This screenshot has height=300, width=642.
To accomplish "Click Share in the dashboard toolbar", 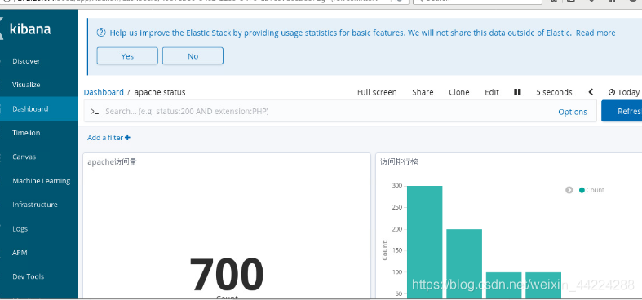I will [x=423, y=92].
